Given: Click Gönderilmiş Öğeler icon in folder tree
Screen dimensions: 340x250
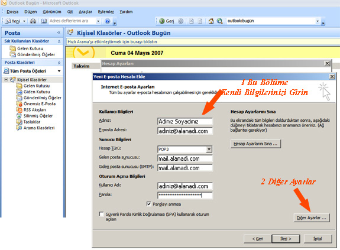Looking at the screenshot, I should tap(19, 98).
